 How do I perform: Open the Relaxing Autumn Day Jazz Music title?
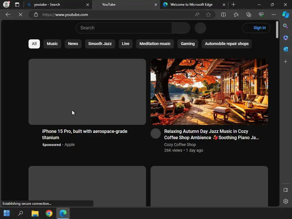(x=212, y=134)
